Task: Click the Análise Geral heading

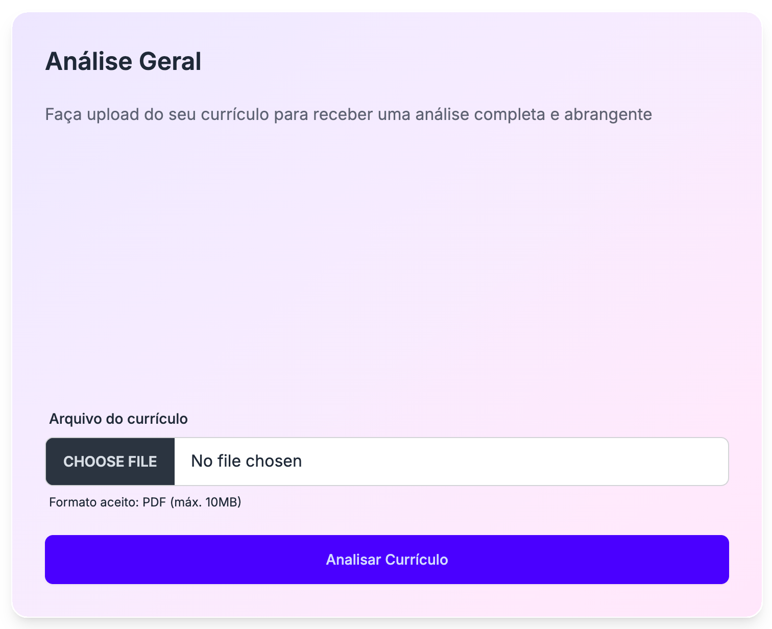Action: [x=124, y=61]
